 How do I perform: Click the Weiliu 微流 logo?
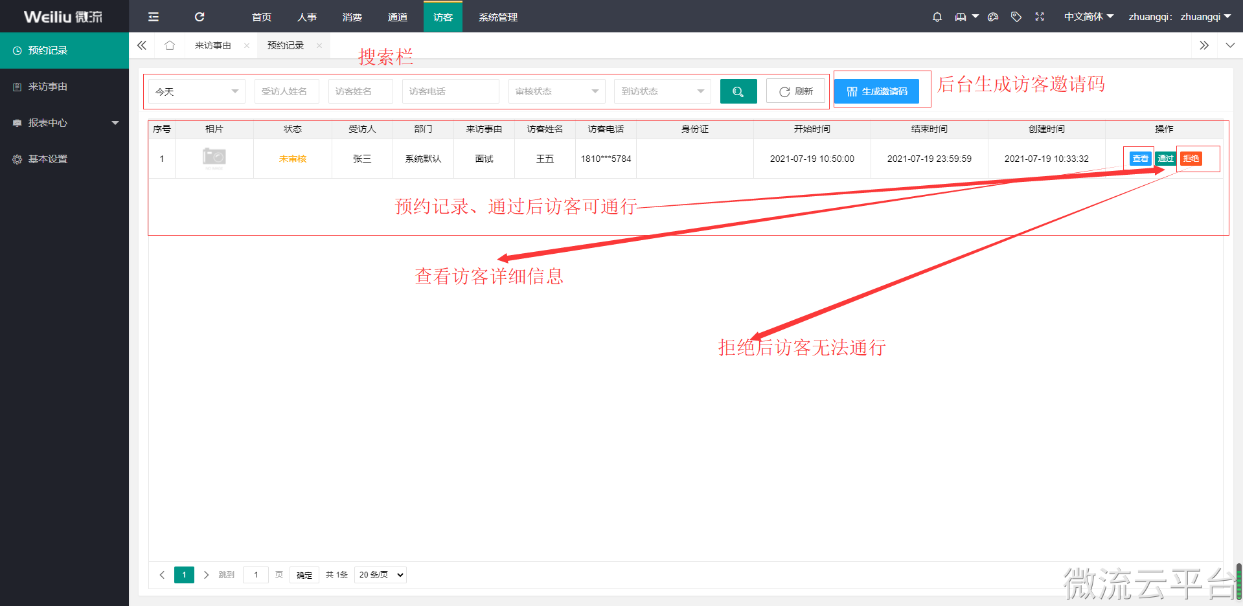[63, 17]
